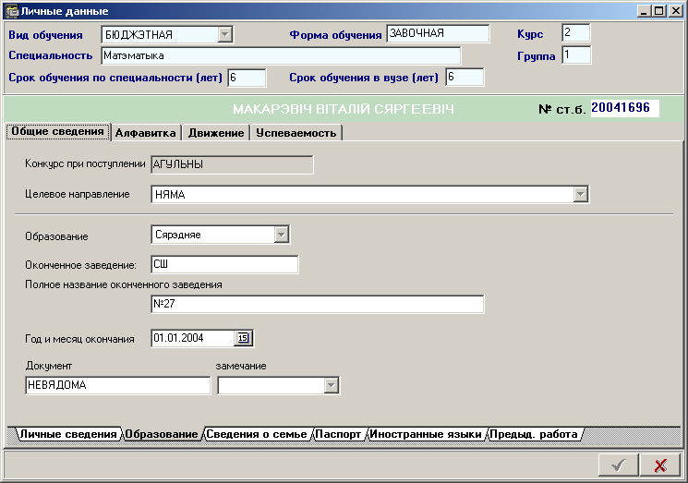Click the Оконченное заведение text field
Screen dimensions: 688x483
pos(224,265)
